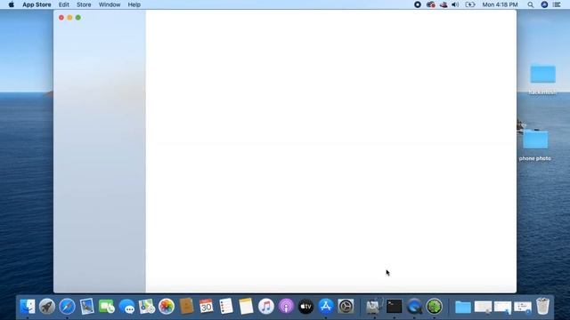Open Contacts book icon in dock
Screen dimensions: 570x320
186,307
